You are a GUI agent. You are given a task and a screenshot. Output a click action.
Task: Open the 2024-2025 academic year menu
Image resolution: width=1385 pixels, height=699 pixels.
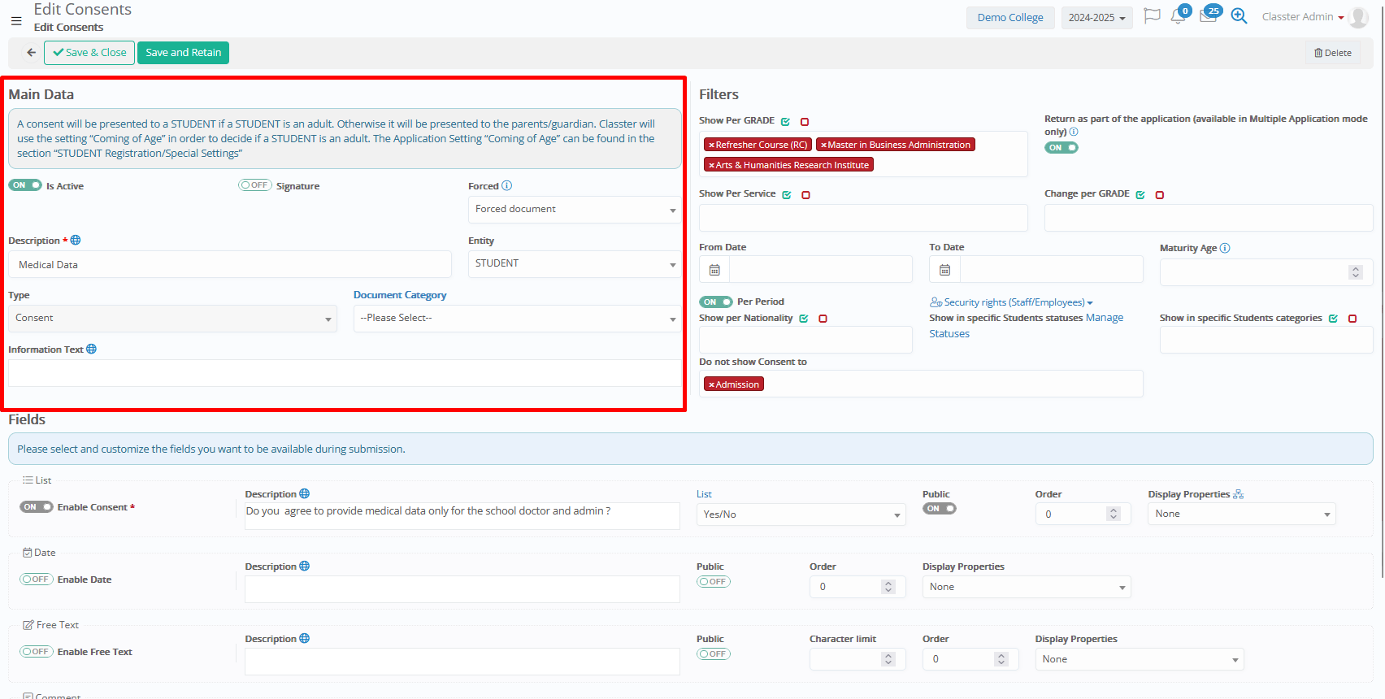click(x=1096, y=18)
